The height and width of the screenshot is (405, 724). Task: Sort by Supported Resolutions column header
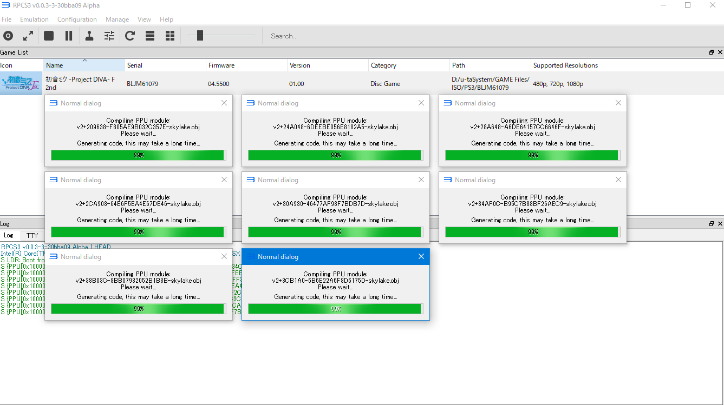point(565,65)
